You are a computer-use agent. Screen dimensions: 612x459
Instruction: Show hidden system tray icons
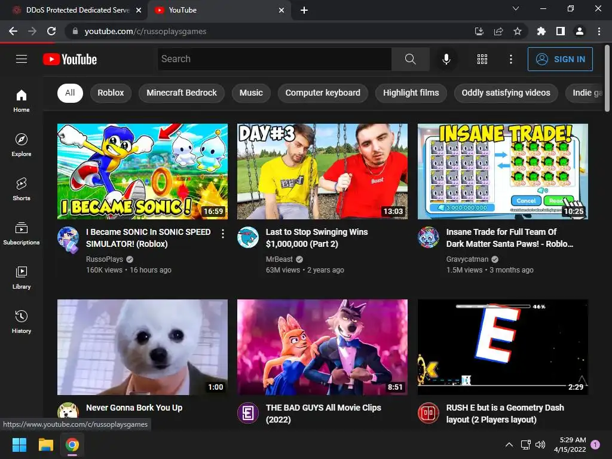(509, 445)
